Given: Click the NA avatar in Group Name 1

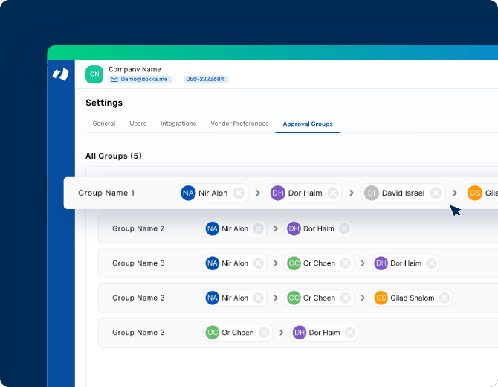Looking at the screenshot, I should [188, 193].
